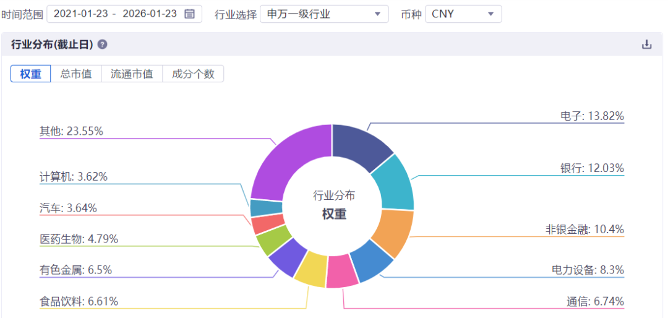Screen dimensions: 668x318
Task: Click the label 非银金融: 10.4%
Action: [x=584, y=230]
